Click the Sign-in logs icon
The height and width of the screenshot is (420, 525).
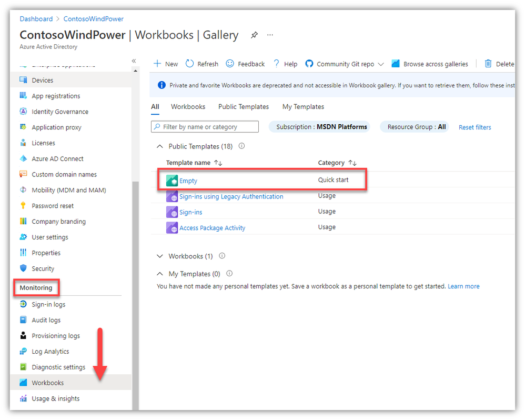tap(23, 304)
